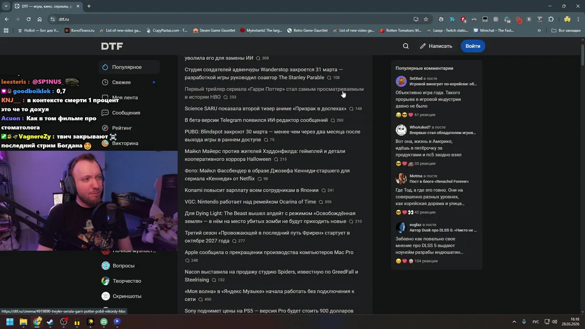Open the Windows Start menu
This screenshot has height=329, width=585.
coord(10,322)
